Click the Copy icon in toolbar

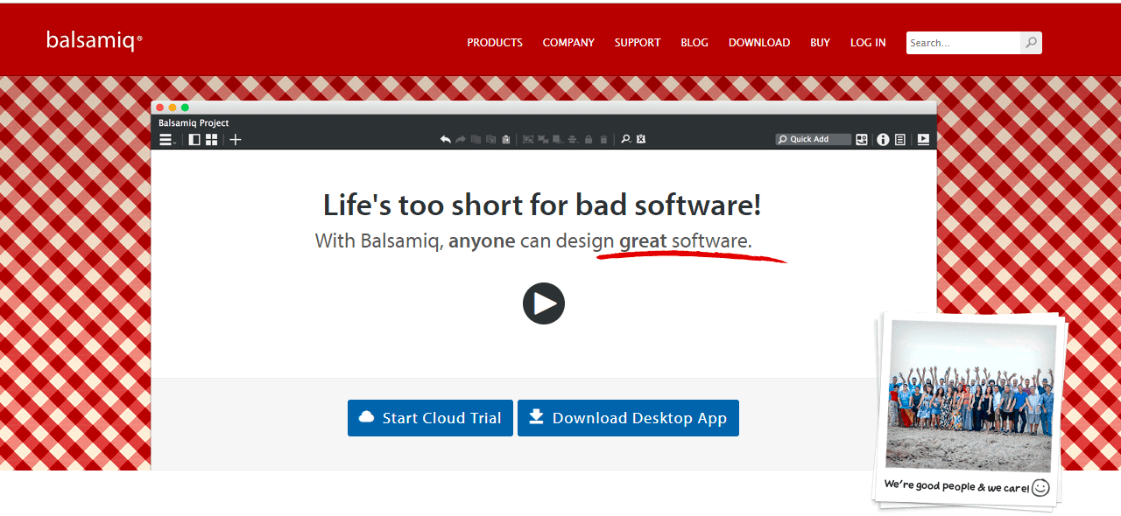[476, 139]
